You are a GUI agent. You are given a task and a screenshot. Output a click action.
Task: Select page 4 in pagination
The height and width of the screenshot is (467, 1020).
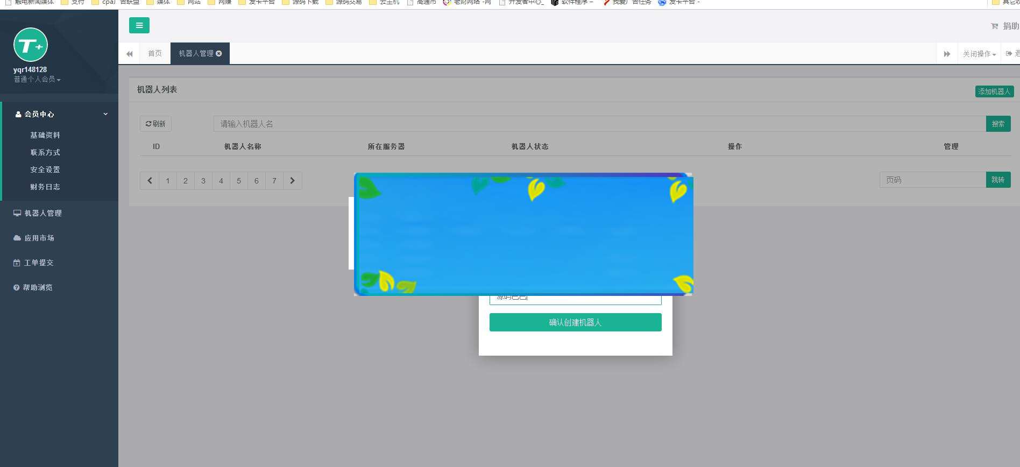(x=221, y=181)
